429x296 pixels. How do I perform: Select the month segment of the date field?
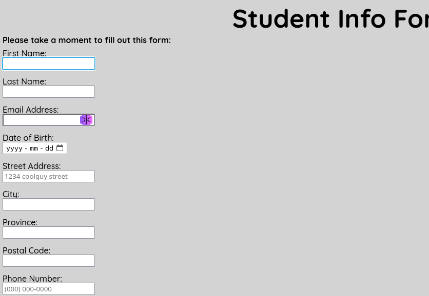pyautogui.click(x=34, y=149)
